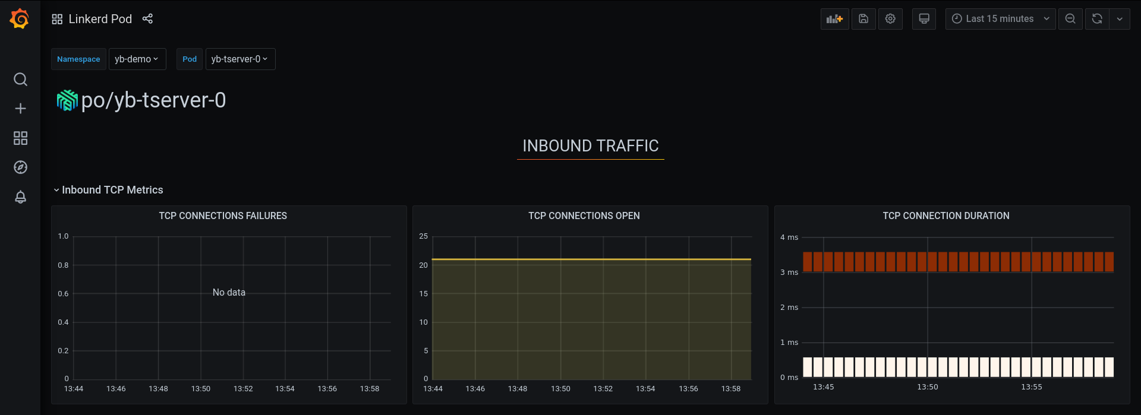Click the Create plus icon

pyautogui.click(x=20, y=109)
